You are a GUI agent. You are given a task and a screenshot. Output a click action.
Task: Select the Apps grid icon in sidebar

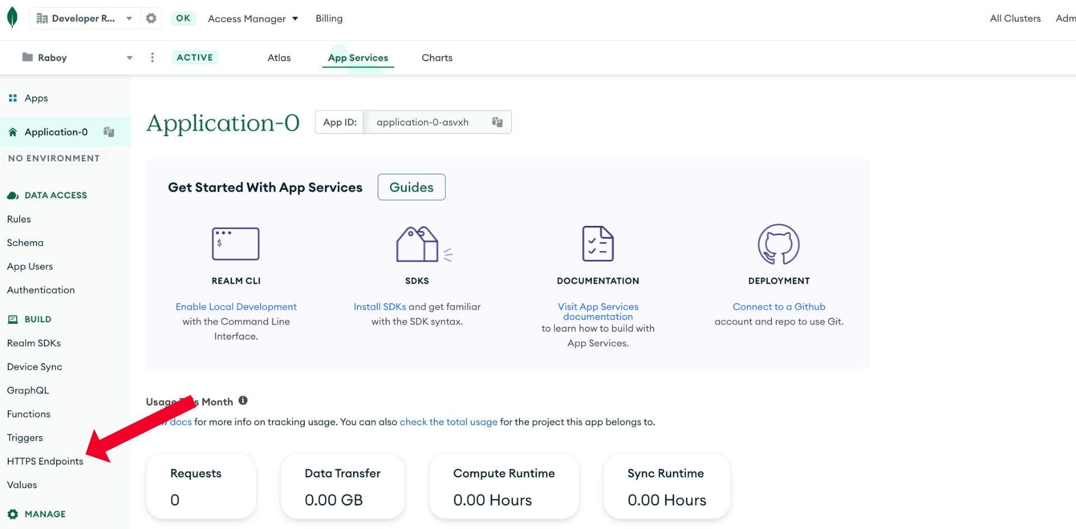click(13, 98)
